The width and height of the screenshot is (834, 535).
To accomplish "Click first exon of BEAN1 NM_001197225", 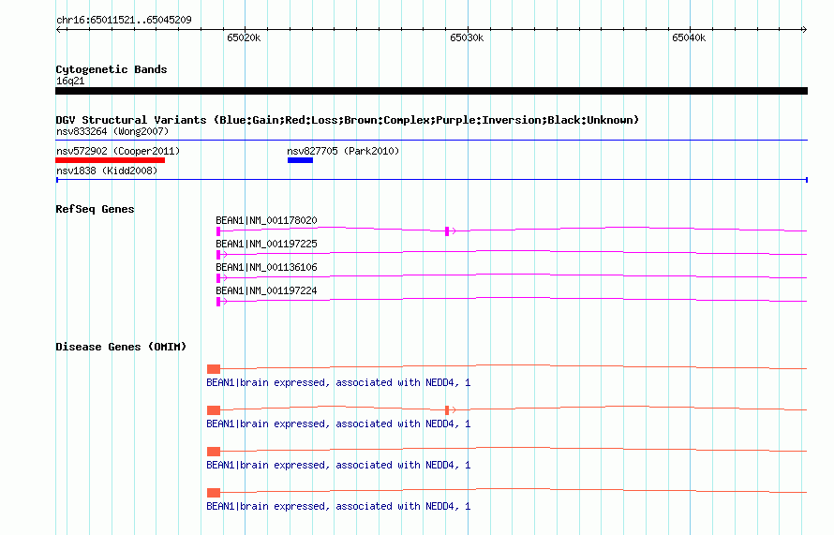I will (x=218, y=255).
